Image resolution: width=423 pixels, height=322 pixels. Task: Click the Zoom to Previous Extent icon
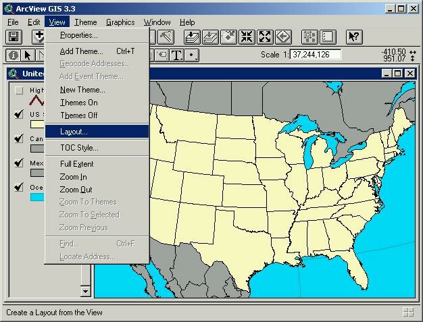(x=283, y=37)
